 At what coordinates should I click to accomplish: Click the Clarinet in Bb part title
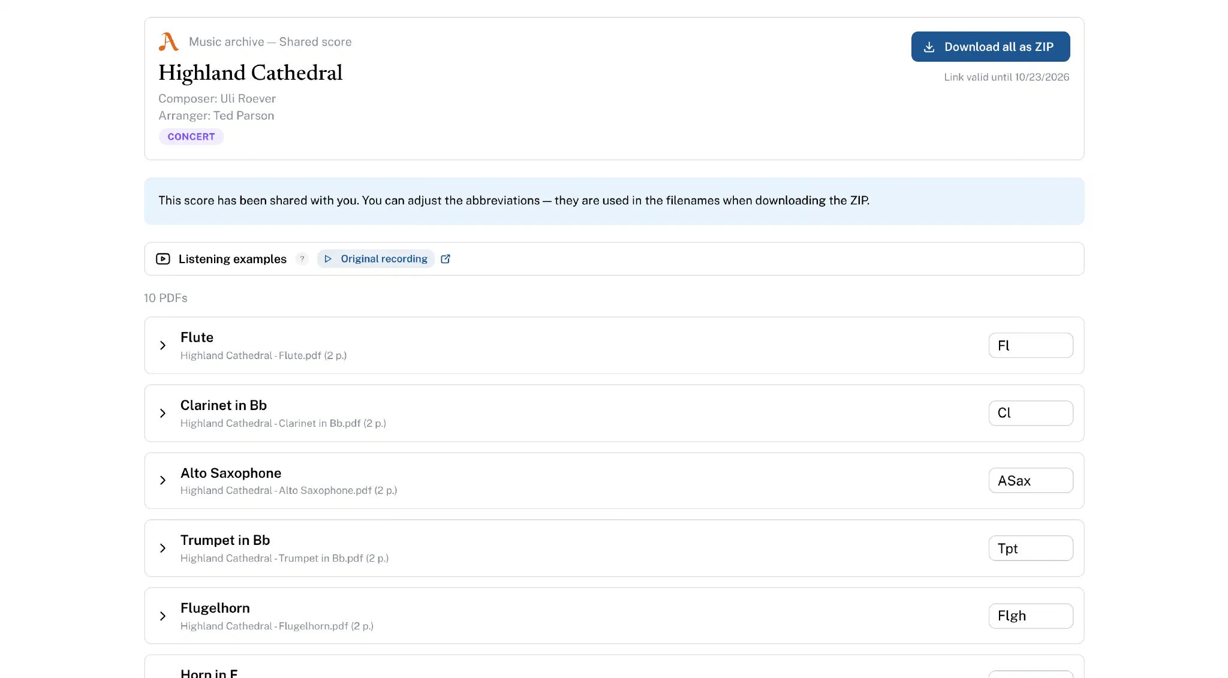click(x=224, y=405)
